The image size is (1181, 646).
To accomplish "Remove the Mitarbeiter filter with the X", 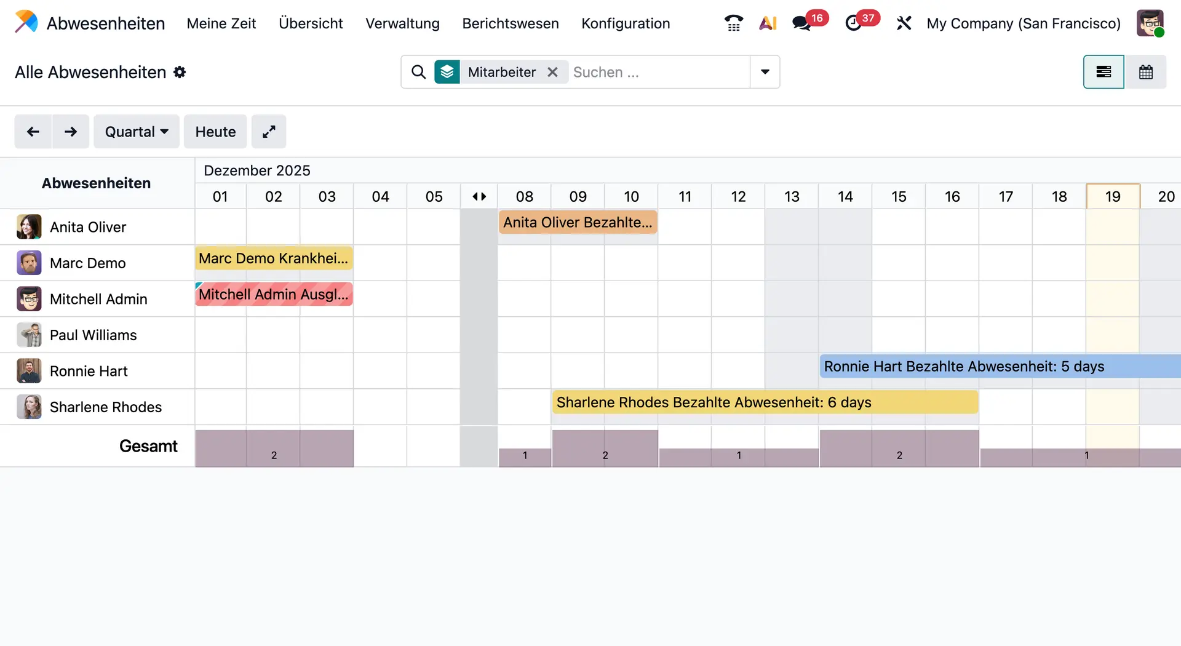I will click(x=552, y=72).
